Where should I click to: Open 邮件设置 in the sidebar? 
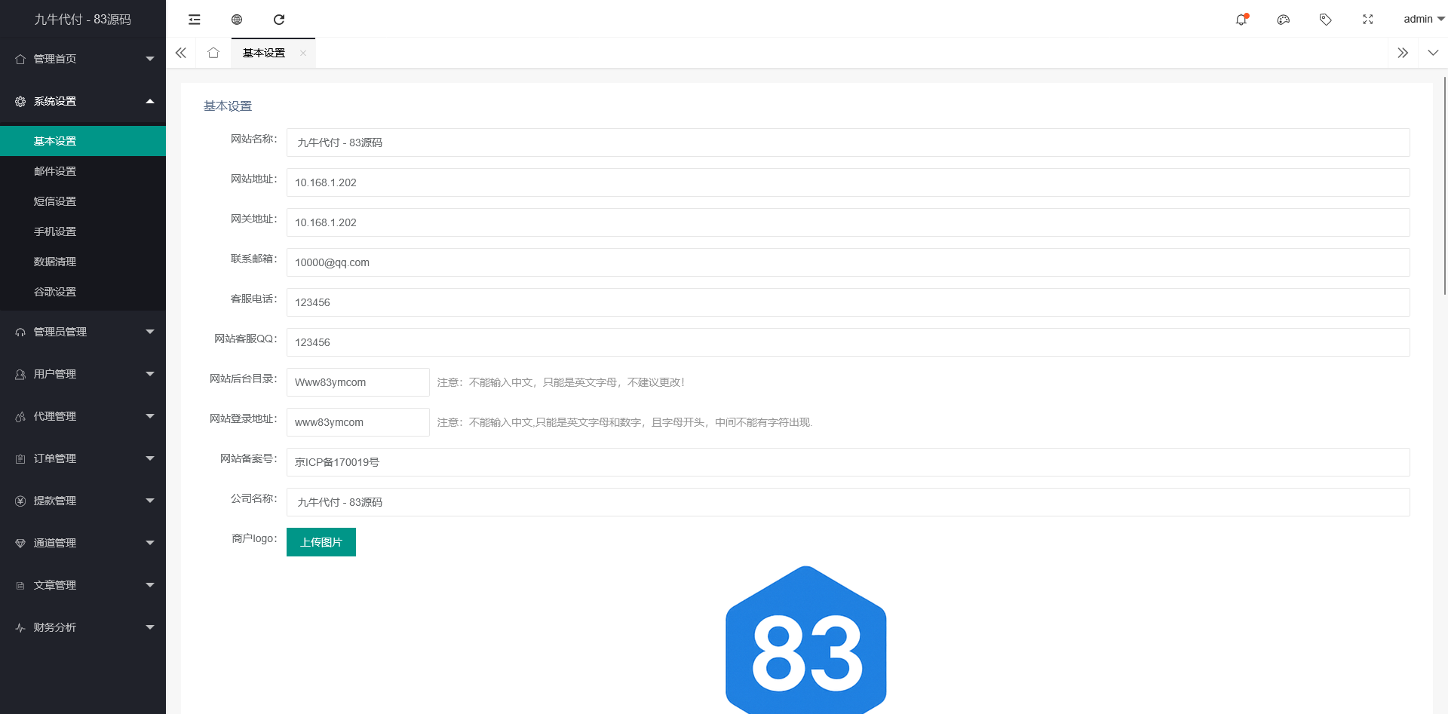tap(55, 171)
